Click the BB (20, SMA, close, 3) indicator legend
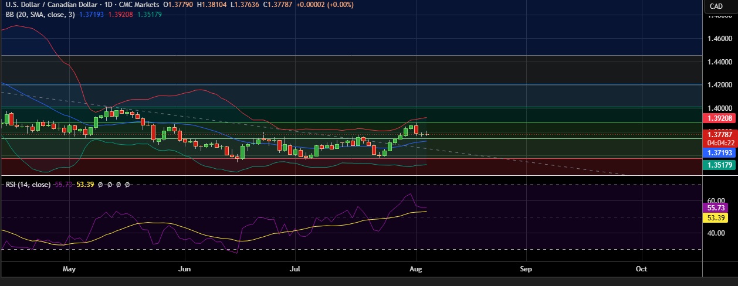738x286 pixels. pyautogui.click(x=39, y=14)
